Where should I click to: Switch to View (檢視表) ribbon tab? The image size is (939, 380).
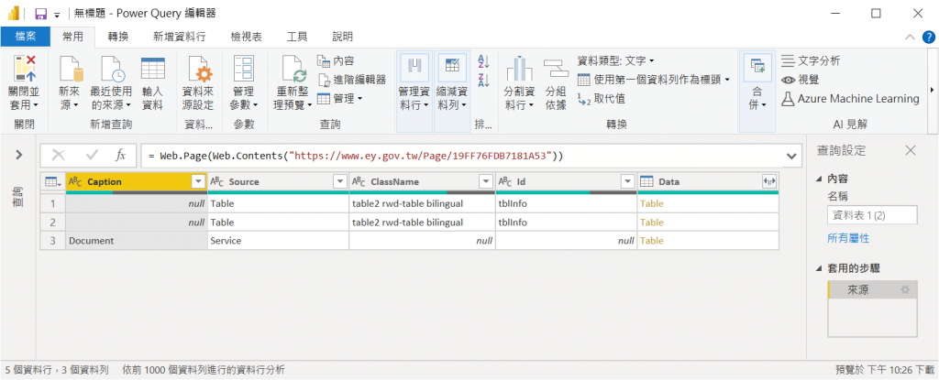click(246, 37)
